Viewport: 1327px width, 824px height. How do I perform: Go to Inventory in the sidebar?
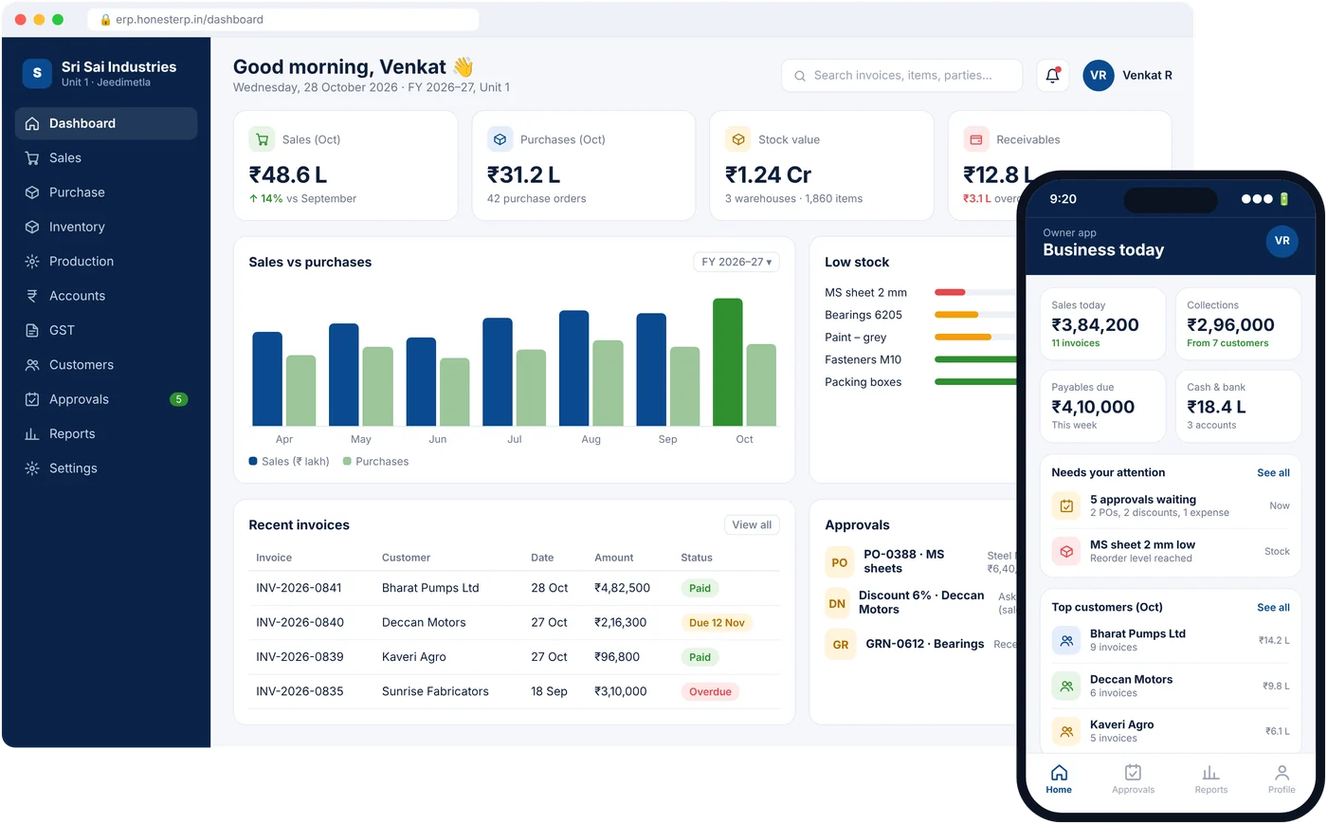pos(106,227)
